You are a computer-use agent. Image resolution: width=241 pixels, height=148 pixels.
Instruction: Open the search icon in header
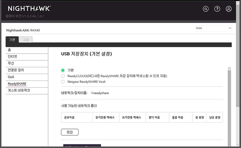[x=206, y=9]
